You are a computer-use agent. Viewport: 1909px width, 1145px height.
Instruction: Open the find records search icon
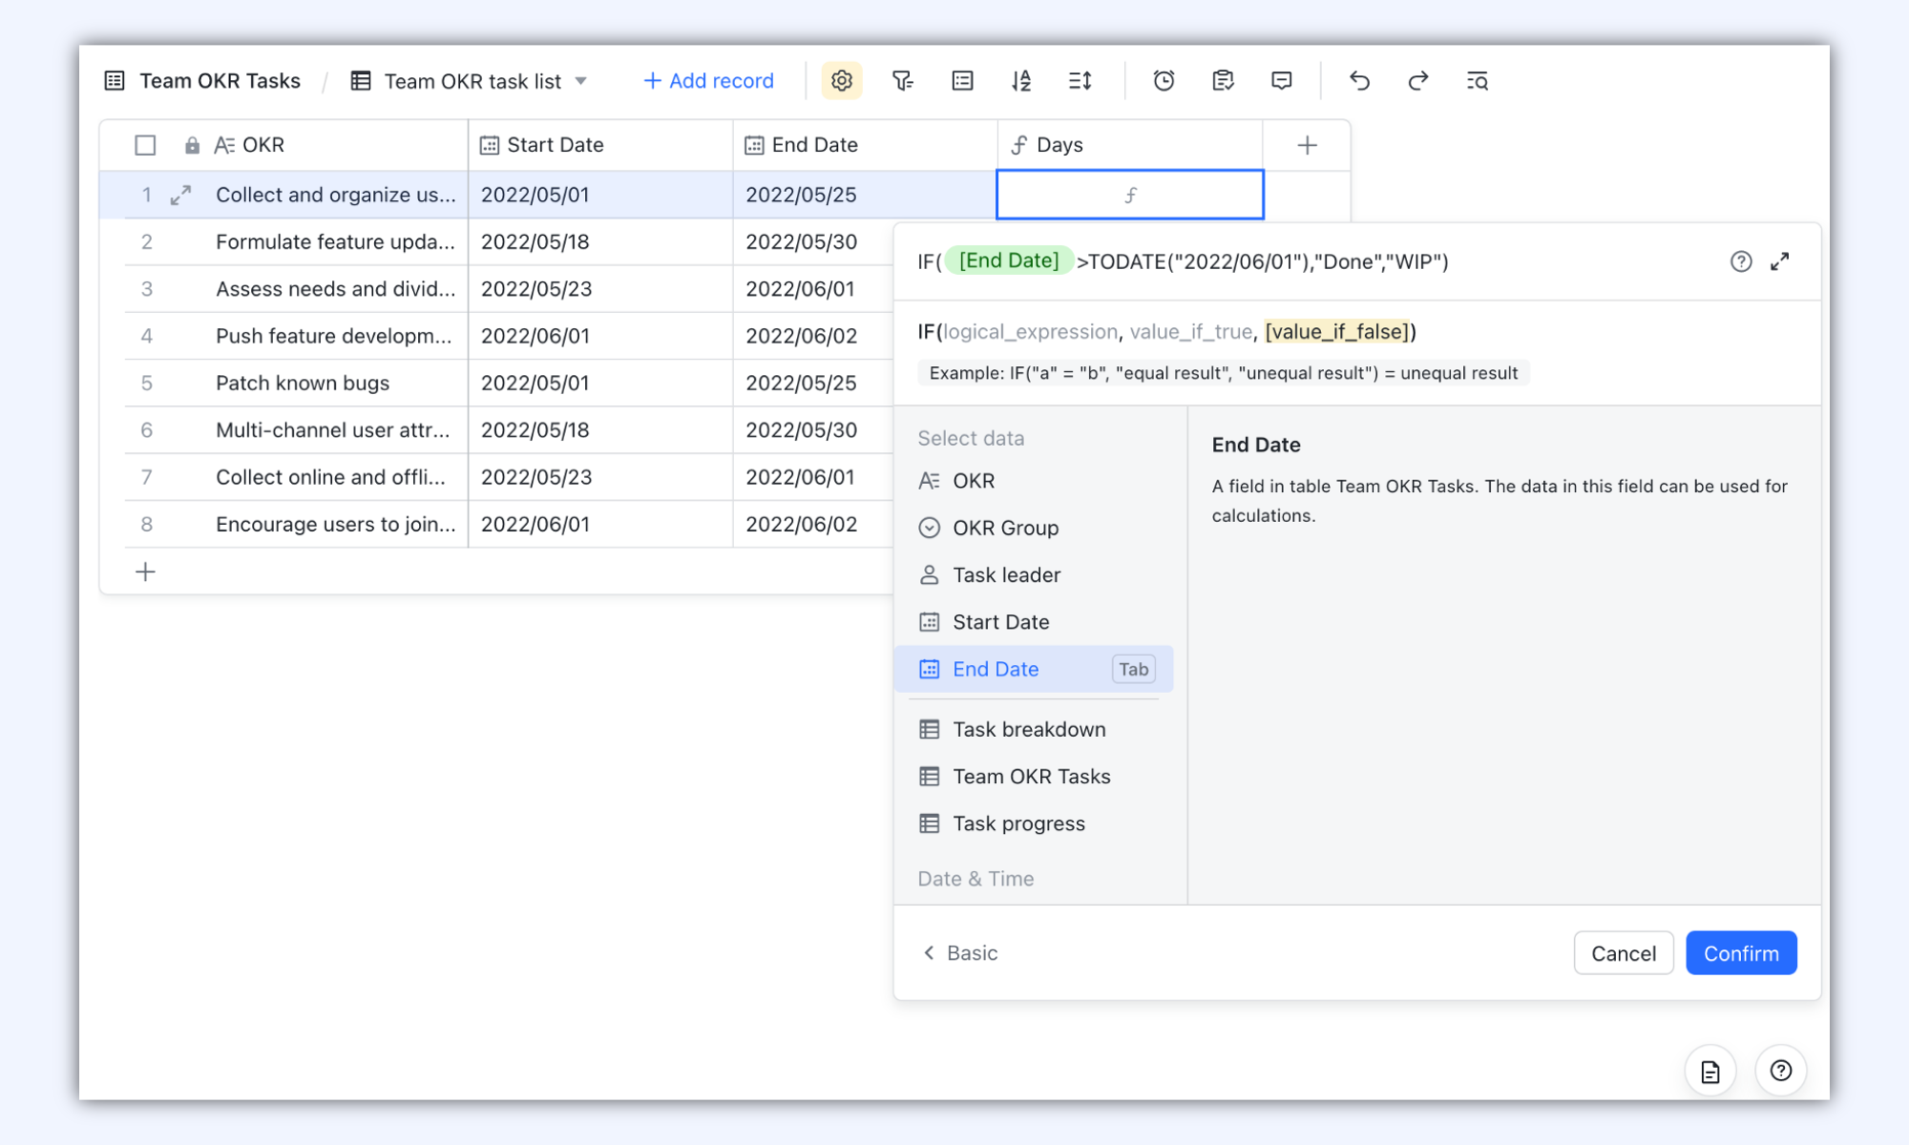[x=1478, y=81]
